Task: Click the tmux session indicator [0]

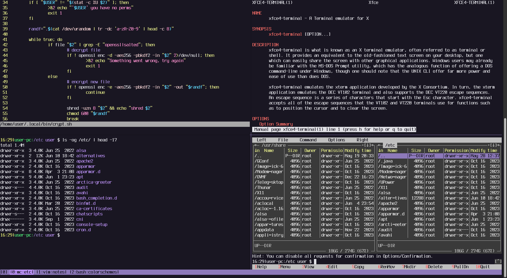Action: [4, 272]
